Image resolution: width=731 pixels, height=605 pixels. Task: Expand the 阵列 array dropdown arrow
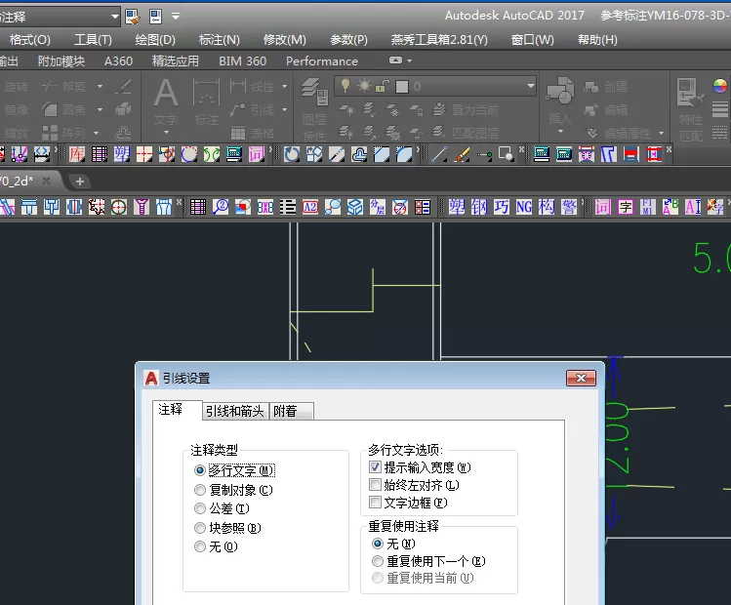tap(96, 134)
